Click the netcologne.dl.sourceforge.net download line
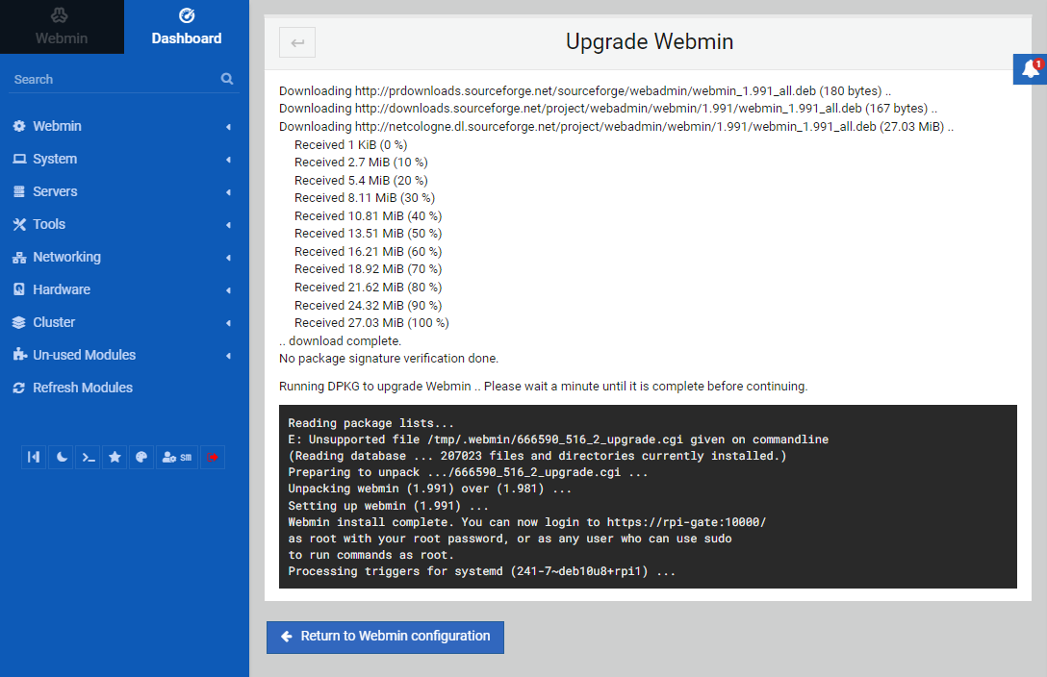 tap(616, 127)
